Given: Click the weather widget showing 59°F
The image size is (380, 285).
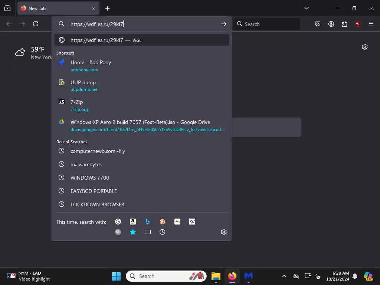Looking at the screenshot, I should 33,53.
